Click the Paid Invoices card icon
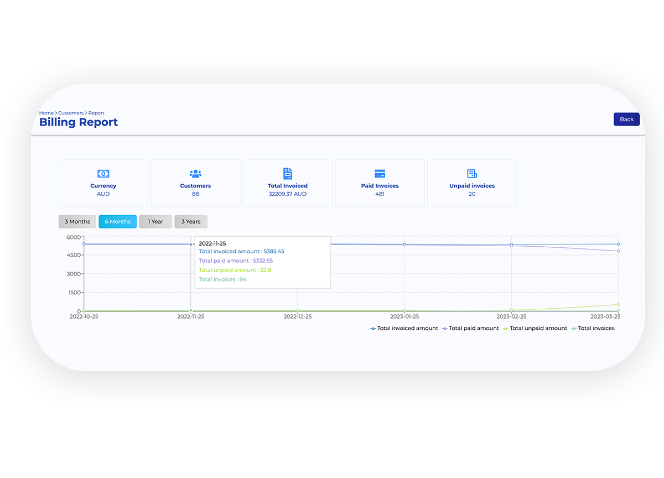The width and height of the screenshot is (664, 478). [380, 173]
